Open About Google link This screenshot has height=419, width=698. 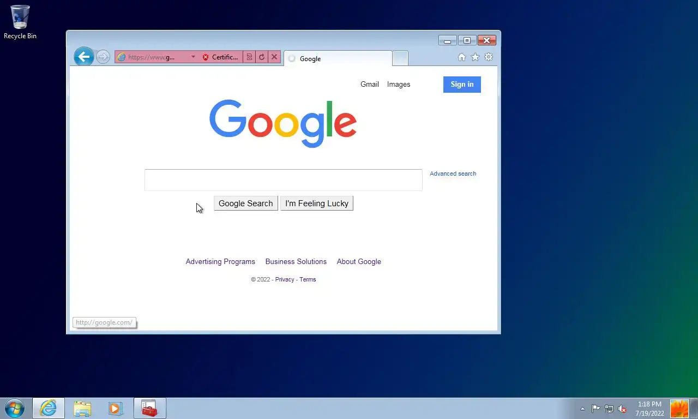(x=359, y=261)
